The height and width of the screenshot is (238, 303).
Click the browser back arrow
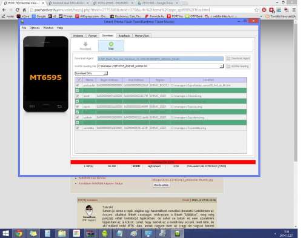4,10
